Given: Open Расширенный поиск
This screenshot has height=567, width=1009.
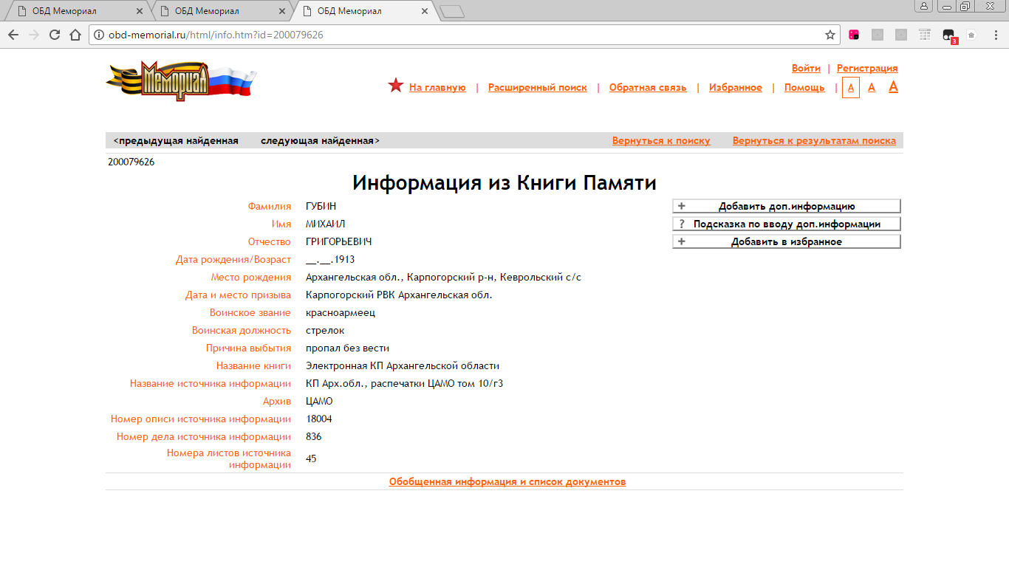Looking at the screenshot, I should 538,87.
